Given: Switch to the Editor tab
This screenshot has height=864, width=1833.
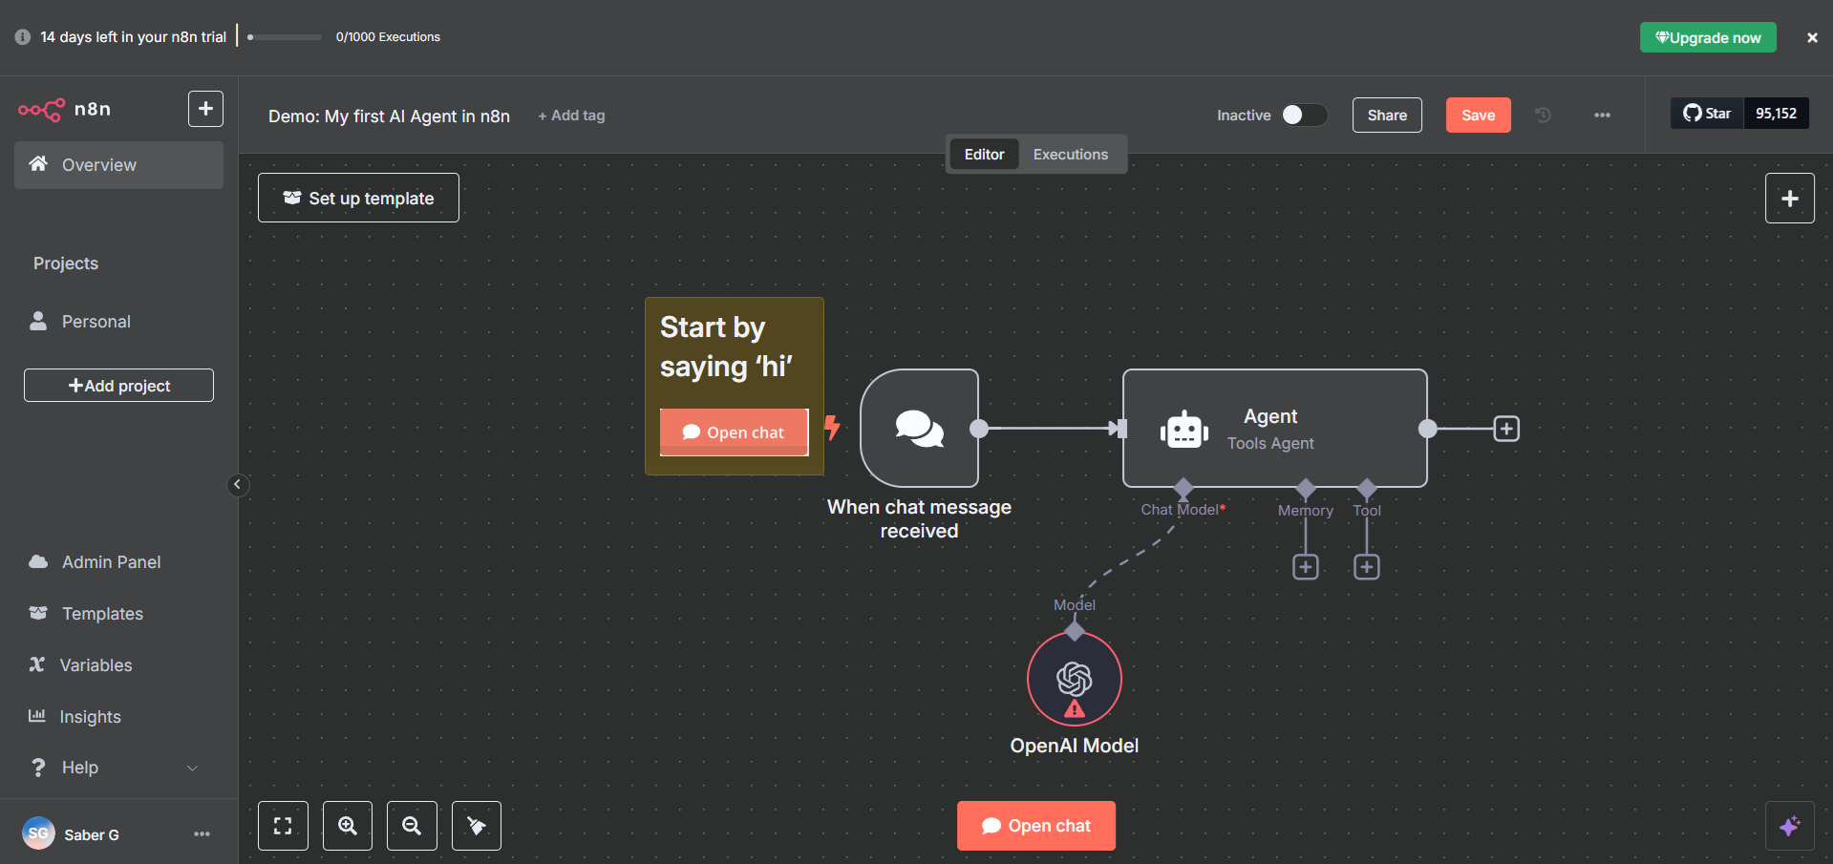Looking at the screenshot, I should (984, 155).
